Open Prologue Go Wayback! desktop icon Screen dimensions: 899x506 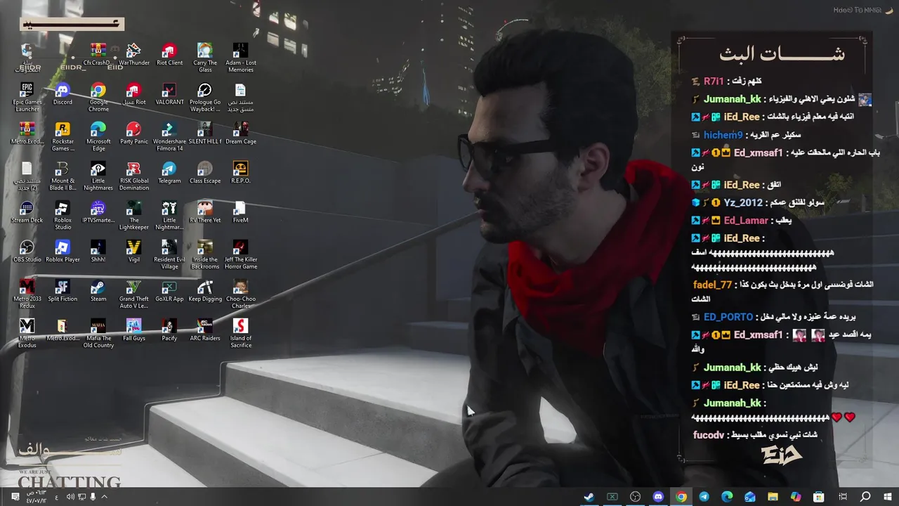point(205,98)
